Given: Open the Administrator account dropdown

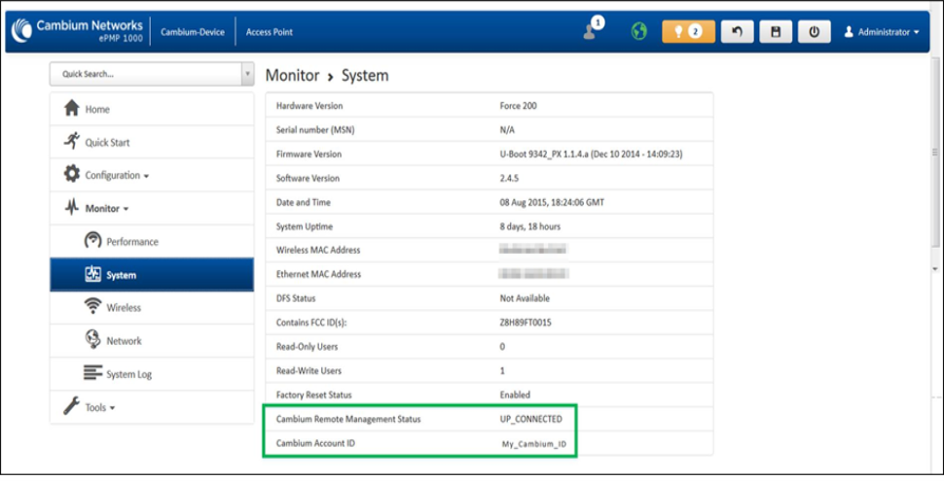Looking at the screenshot, I should pyautogui.click(x=881, y=32).
